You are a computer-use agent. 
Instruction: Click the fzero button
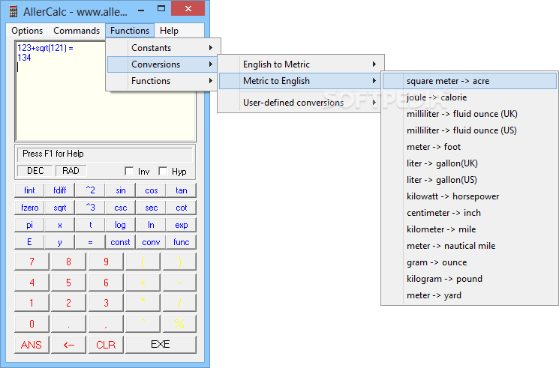(29, 208)
